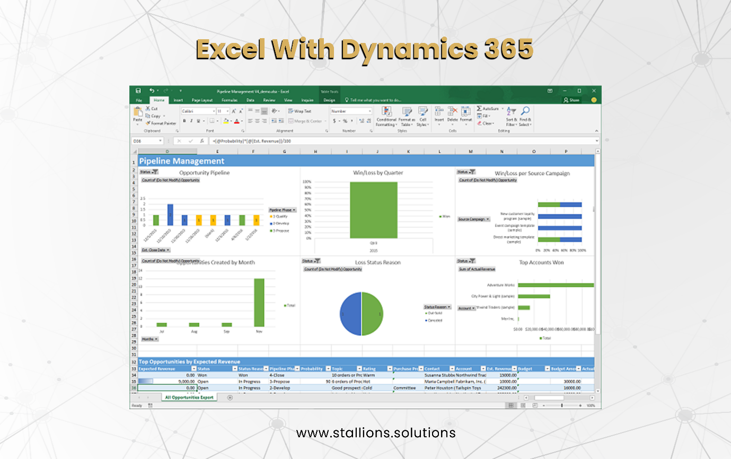The width and height of the screenshot is (731, 459).
Task: Switch to the Design table tools tab
Action: (x=329, y=100)
